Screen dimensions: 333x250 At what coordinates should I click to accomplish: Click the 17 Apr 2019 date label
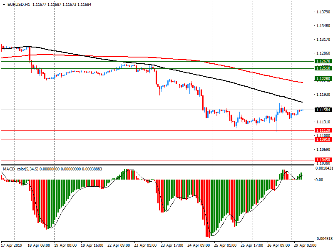[x=11, y=245]
